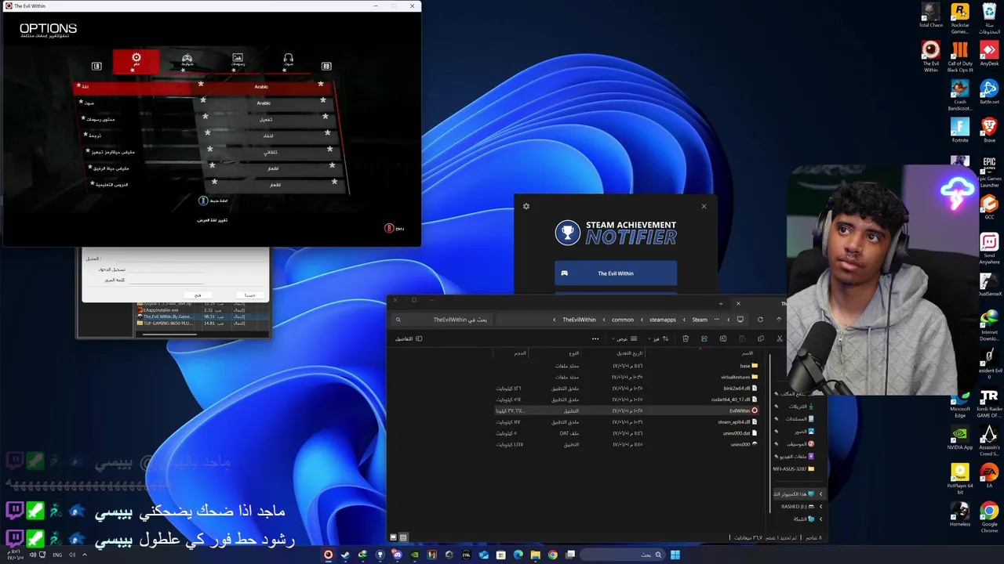Image resolution: width=1004 pixels, height=564 pixels.
Task: Switch to the graphics picture tab in Options
Action: [x=238, y=60]
